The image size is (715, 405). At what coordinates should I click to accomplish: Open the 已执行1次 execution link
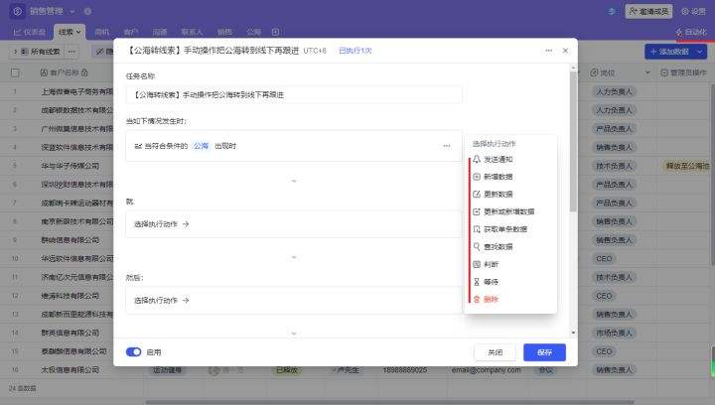click(356, 50)
